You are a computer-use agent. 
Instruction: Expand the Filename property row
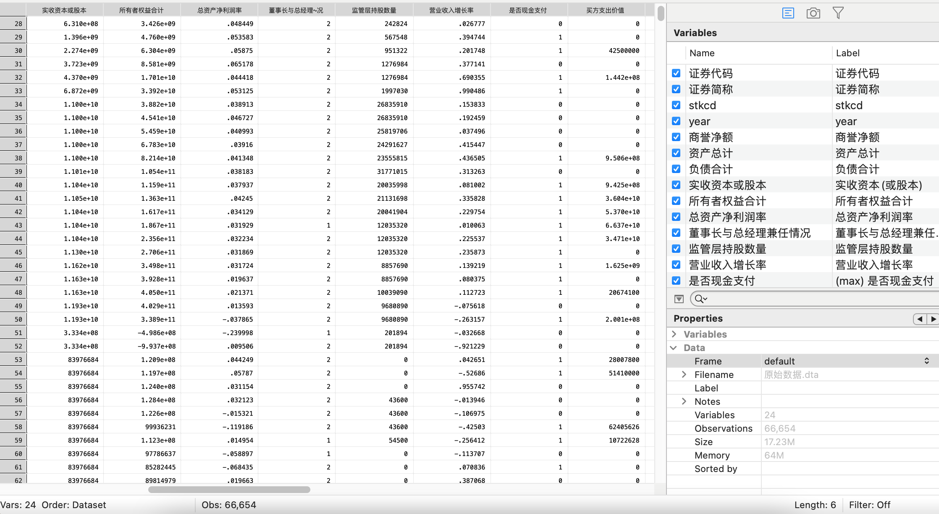pos(684,375)
